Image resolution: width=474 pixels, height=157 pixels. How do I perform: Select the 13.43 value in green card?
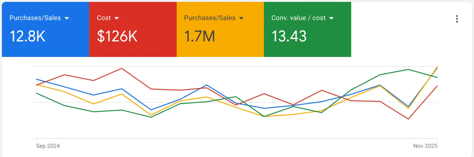tap(289, 36)
